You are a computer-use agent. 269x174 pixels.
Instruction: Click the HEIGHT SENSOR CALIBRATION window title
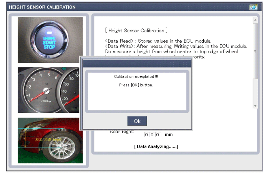pyautogui.click(x=42, y=7)
